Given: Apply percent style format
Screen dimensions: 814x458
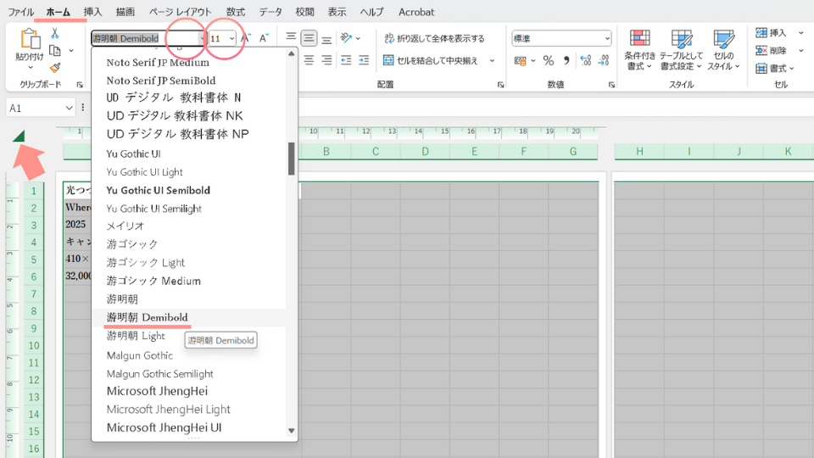Looking at the screenshot, I should click(x=549, y=61).
